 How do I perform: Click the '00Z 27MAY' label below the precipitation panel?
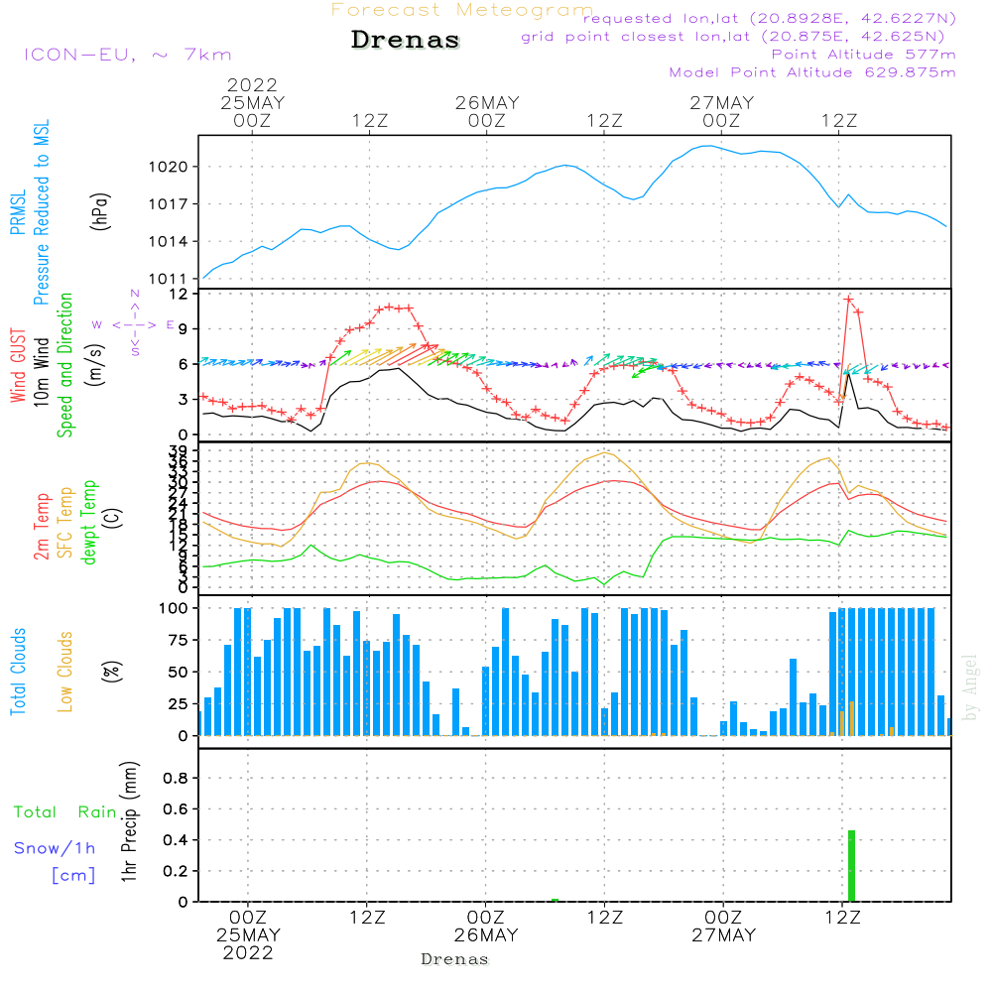[723, 927]
